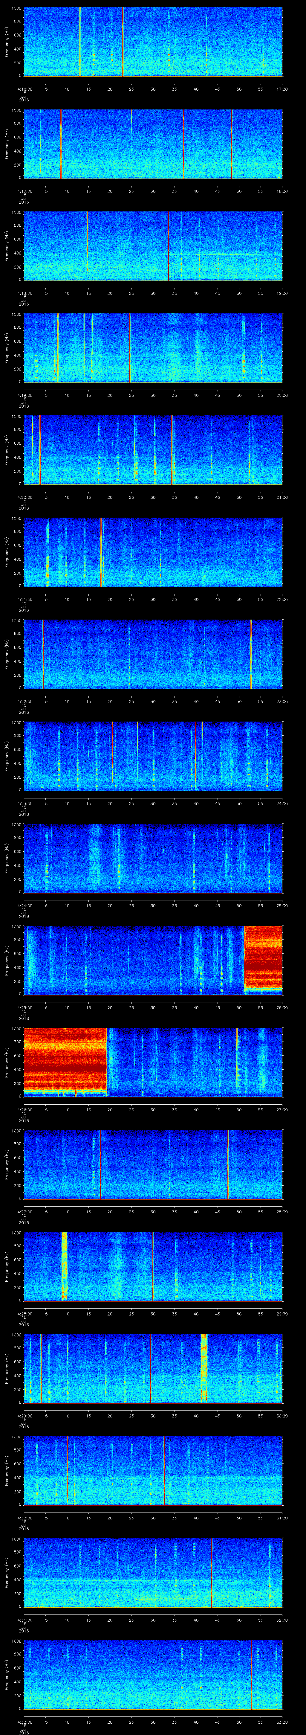This screenshot has width=306, height=1735.
Task: Click the '4:32:00' time label
Action: pyautogui.click(x=24, y=1722)
